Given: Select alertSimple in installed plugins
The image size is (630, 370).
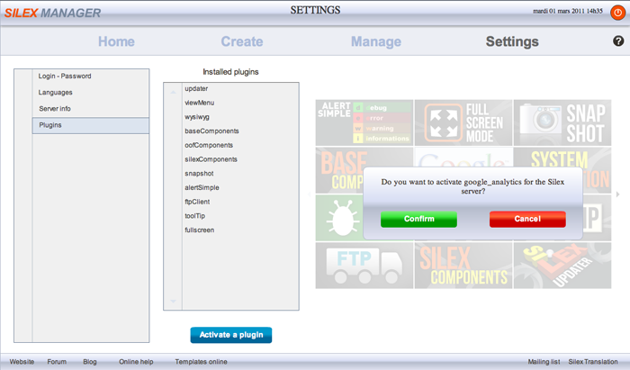Looking at the screenshot, I should pyautogui.click(x=202, y=187).
